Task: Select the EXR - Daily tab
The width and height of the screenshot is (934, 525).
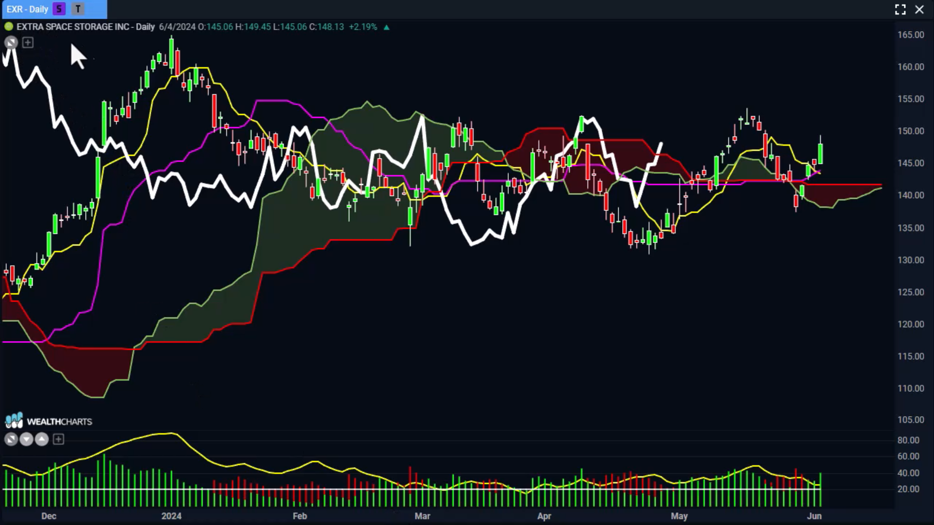Action: coord(54,9)
